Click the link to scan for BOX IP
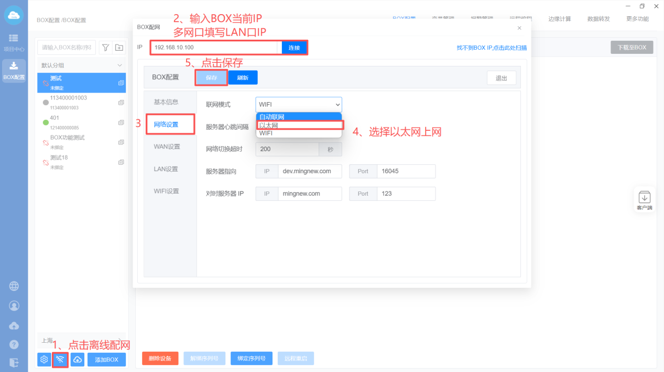Screen dimensions: 664x372 pos(492,48)
